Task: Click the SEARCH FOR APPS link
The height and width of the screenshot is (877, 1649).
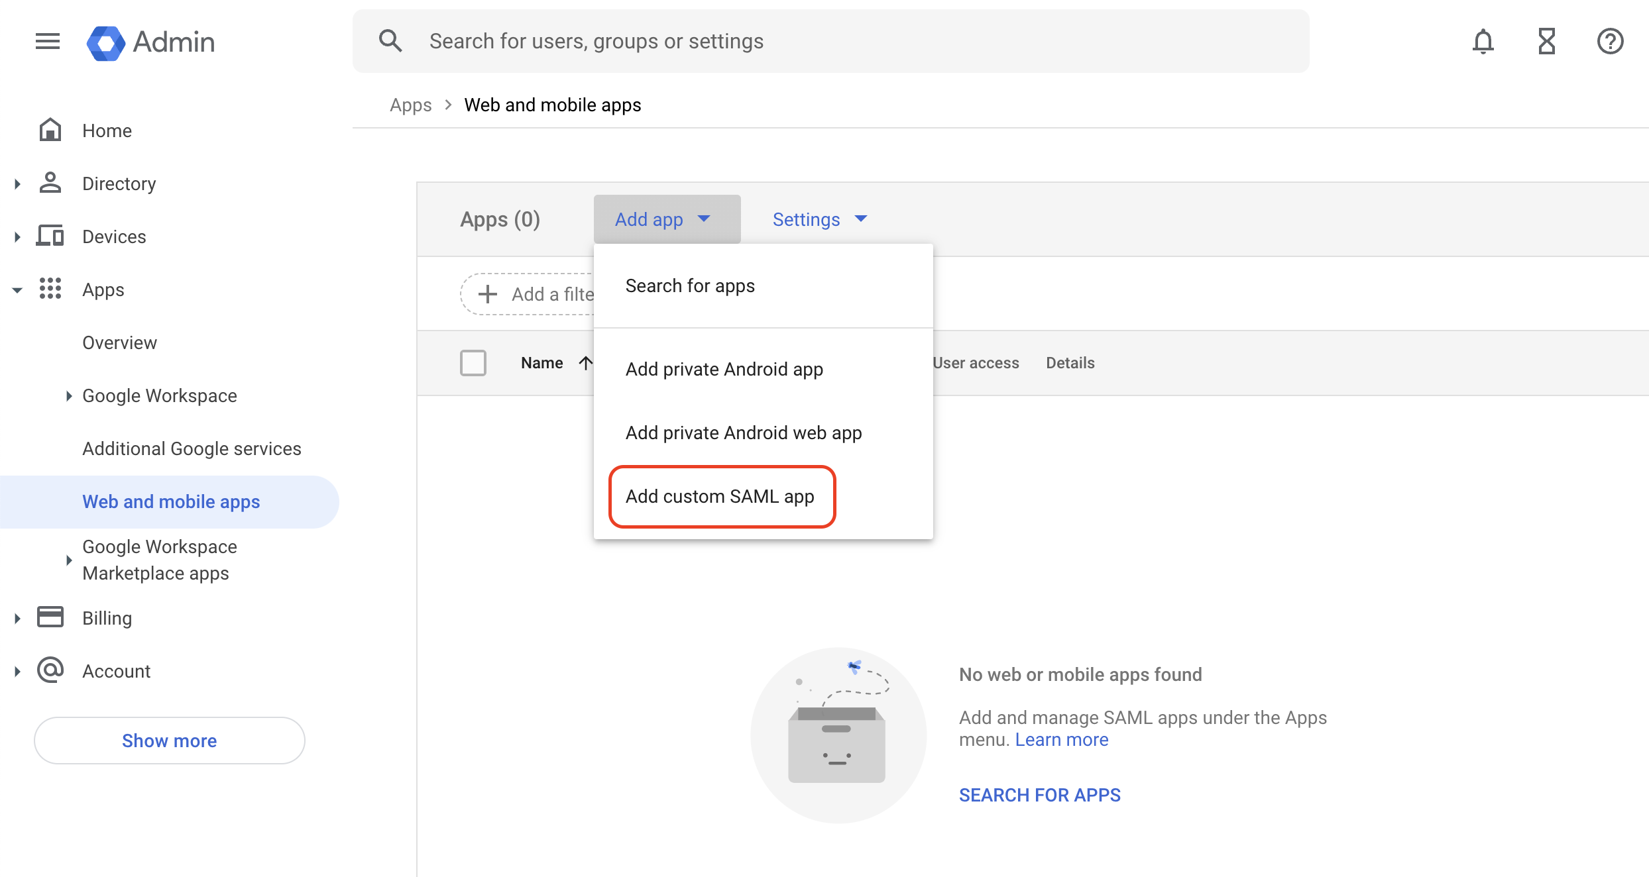Action: click(1039, 794)
